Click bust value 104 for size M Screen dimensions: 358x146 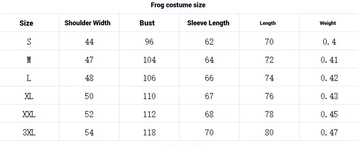[x=149, y=60]
